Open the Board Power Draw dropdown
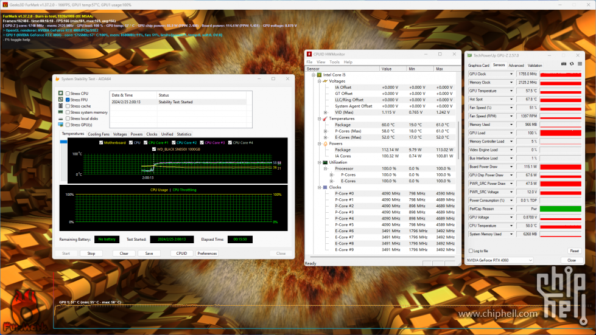This screenshot has height=335, width=596. point(511,167)
